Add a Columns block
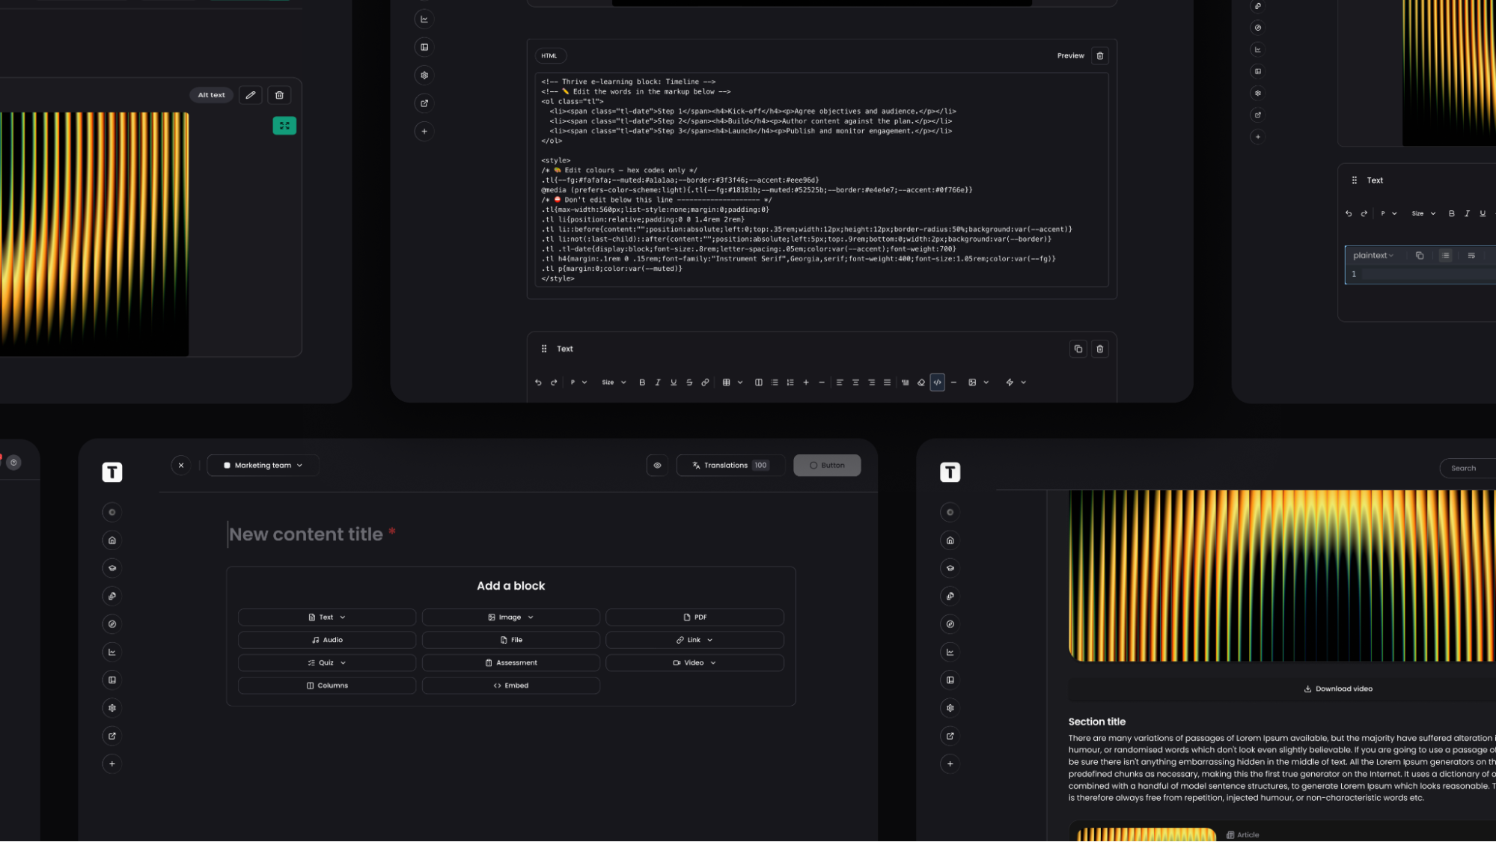1496x842 pixels. (x=327, y=686)
